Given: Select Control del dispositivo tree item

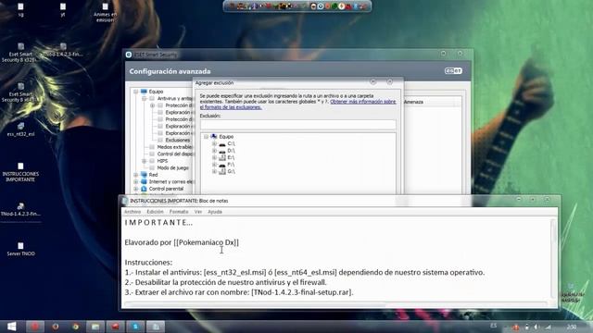Looking at the screenshot, I should click(175, 154).
